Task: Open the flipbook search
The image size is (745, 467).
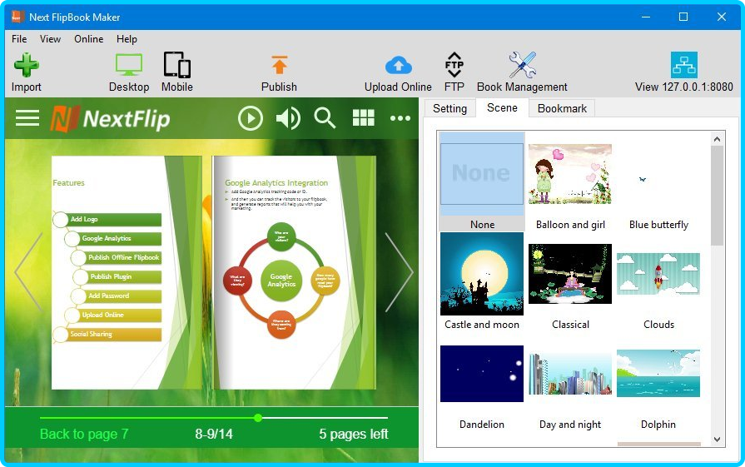Action: click(x=325, y=118)
